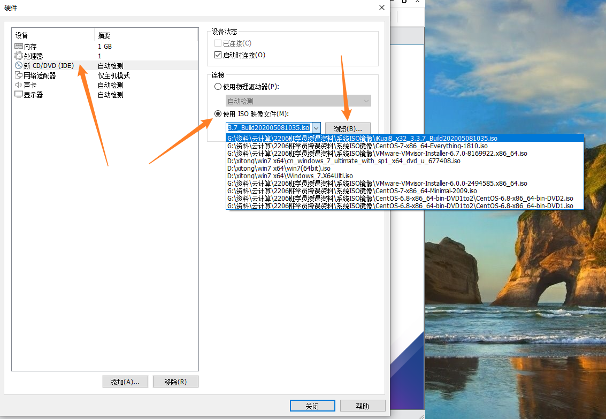This screenshot has width=606, height=419.
Task: Choose the win7(64bit).iso list entry
Action: [x=279, y=168]
